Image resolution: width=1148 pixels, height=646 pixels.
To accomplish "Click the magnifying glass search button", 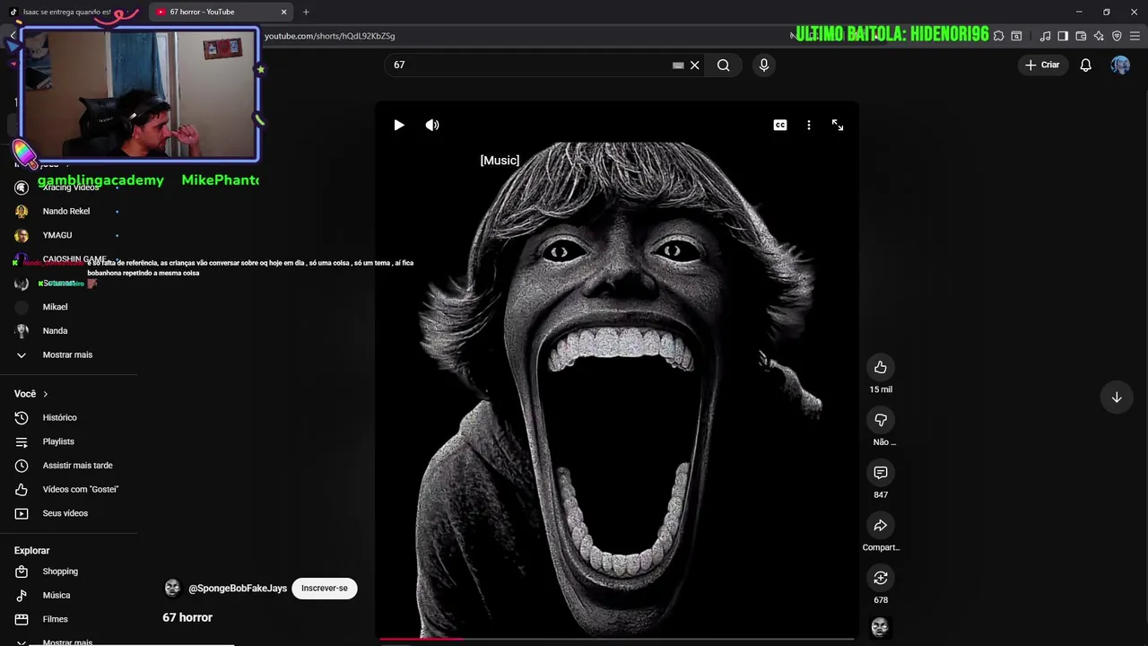I will tap(724, 65).
